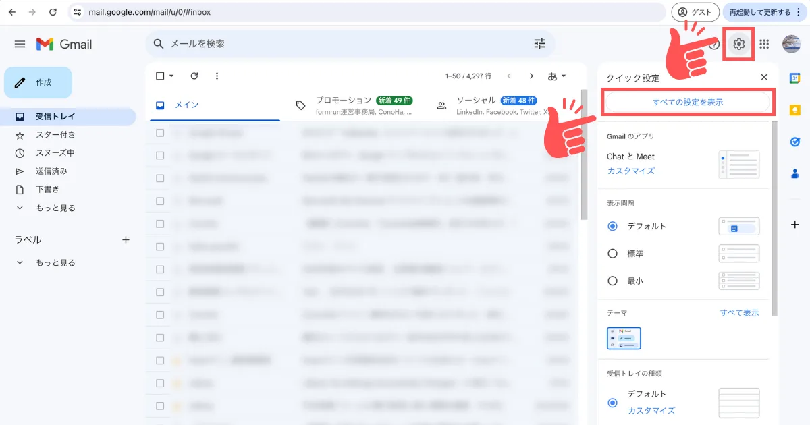Open Contacts in the side panel

794,173
